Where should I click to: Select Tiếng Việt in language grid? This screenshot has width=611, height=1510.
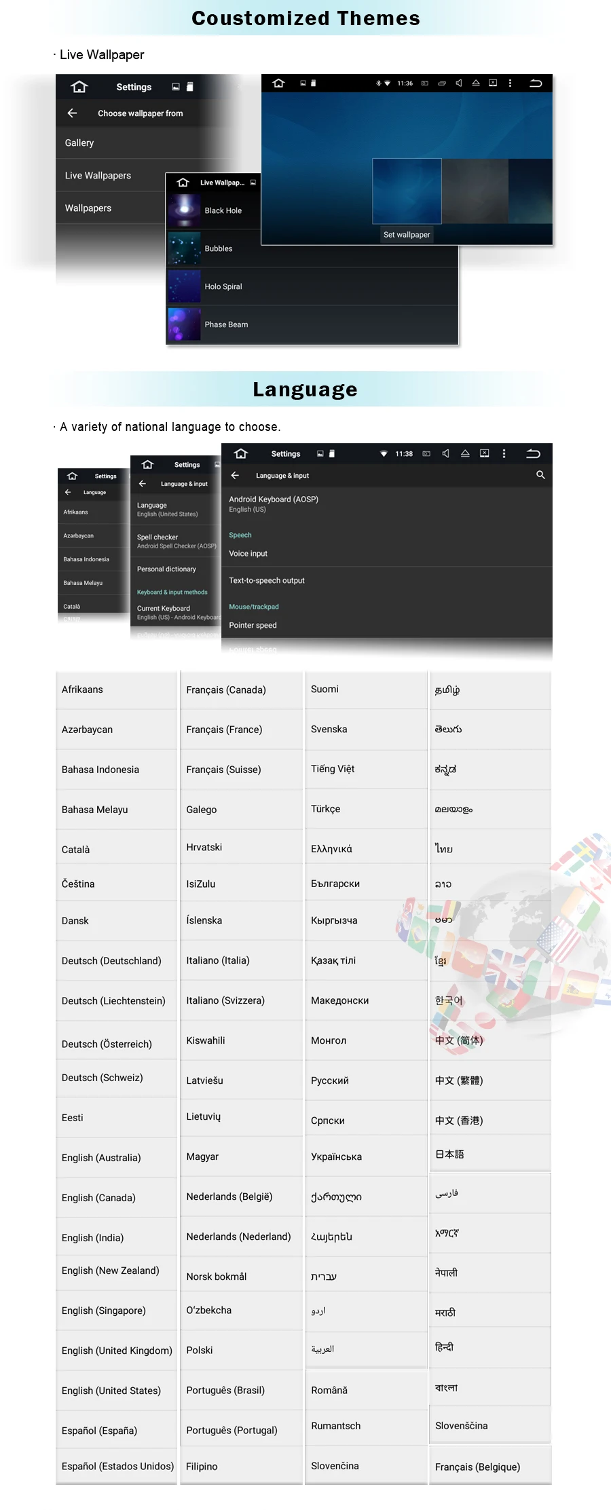click(366, 769)
